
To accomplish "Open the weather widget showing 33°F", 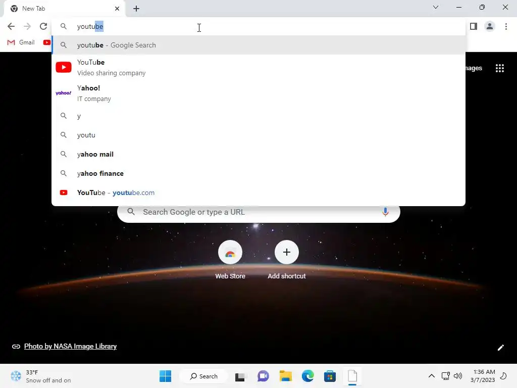I will point(40,376).
